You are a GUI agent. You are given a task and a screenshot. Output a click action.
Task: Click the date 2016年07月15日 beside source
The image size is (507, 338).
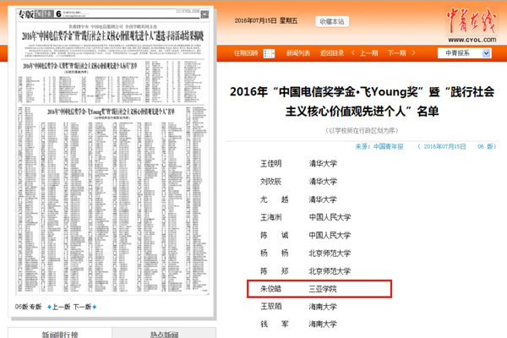[x=444, y=146]
